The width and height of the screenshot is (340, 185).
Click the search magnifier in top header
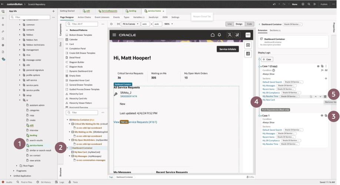pyautogui.click(x=309, y=4)
